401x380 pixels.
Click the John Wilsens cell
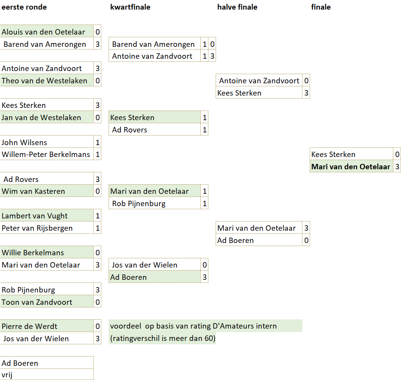pos(24,142)
